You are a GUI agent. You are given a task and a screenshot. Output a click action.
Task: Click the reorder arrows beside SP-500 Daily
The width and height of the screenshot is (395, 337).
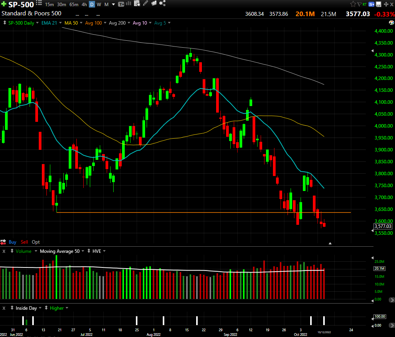pos(5,23)
